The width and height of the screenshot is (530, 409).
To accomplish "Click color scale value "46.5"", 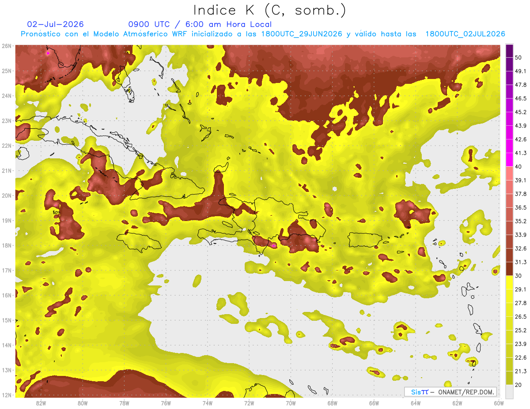I will click(x=521, y=98).
